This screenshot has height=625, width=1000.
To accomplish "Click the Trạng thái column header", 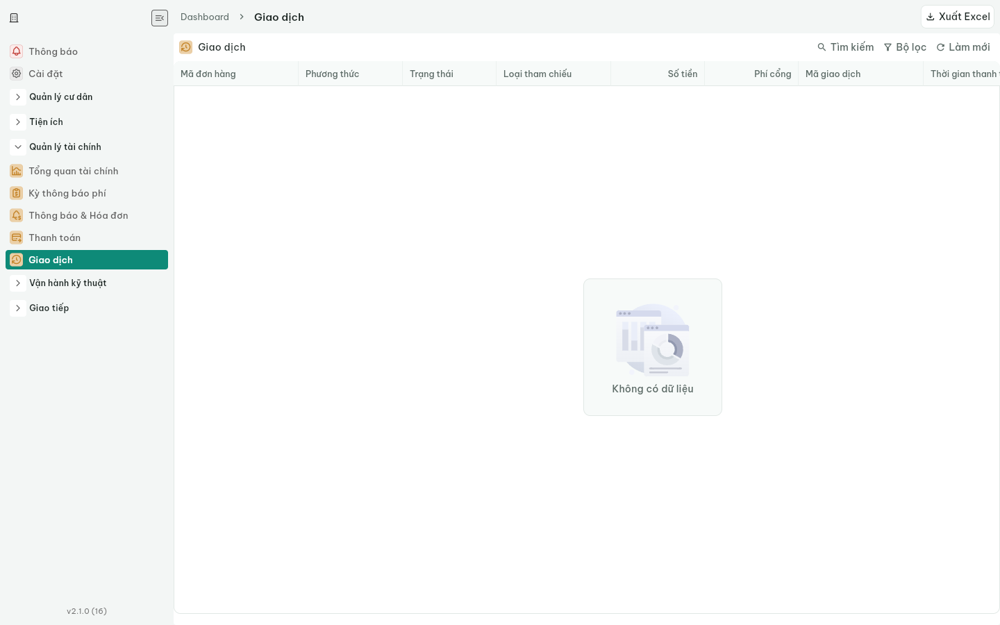I will [x=449, y=74].
